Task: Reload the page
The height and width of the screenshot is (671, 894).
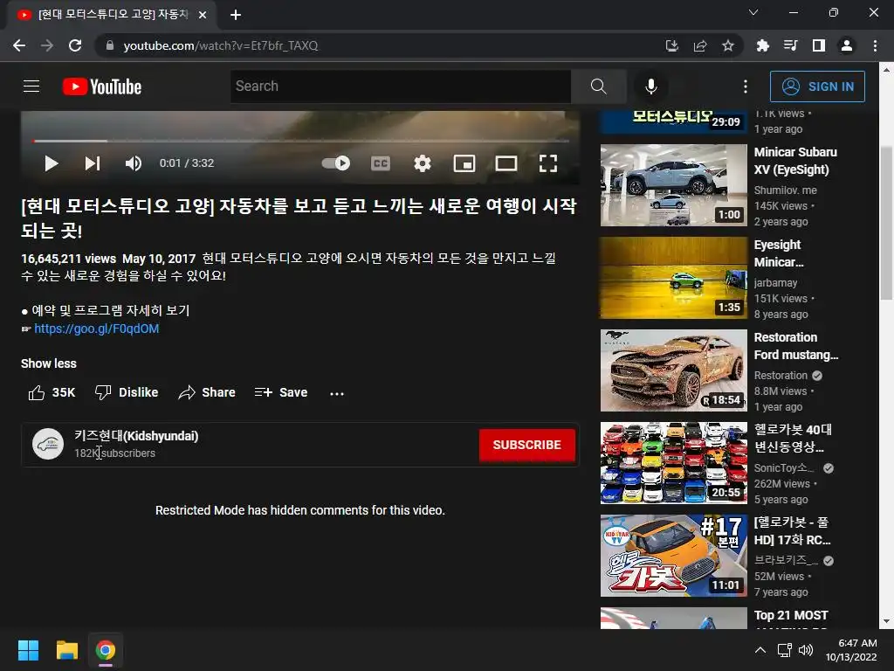Action: click(75, 45)
